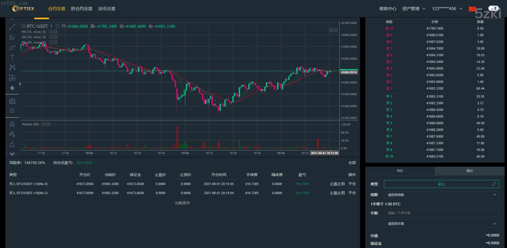Remove the Volume (20) indicator

(x=48, y=124)
